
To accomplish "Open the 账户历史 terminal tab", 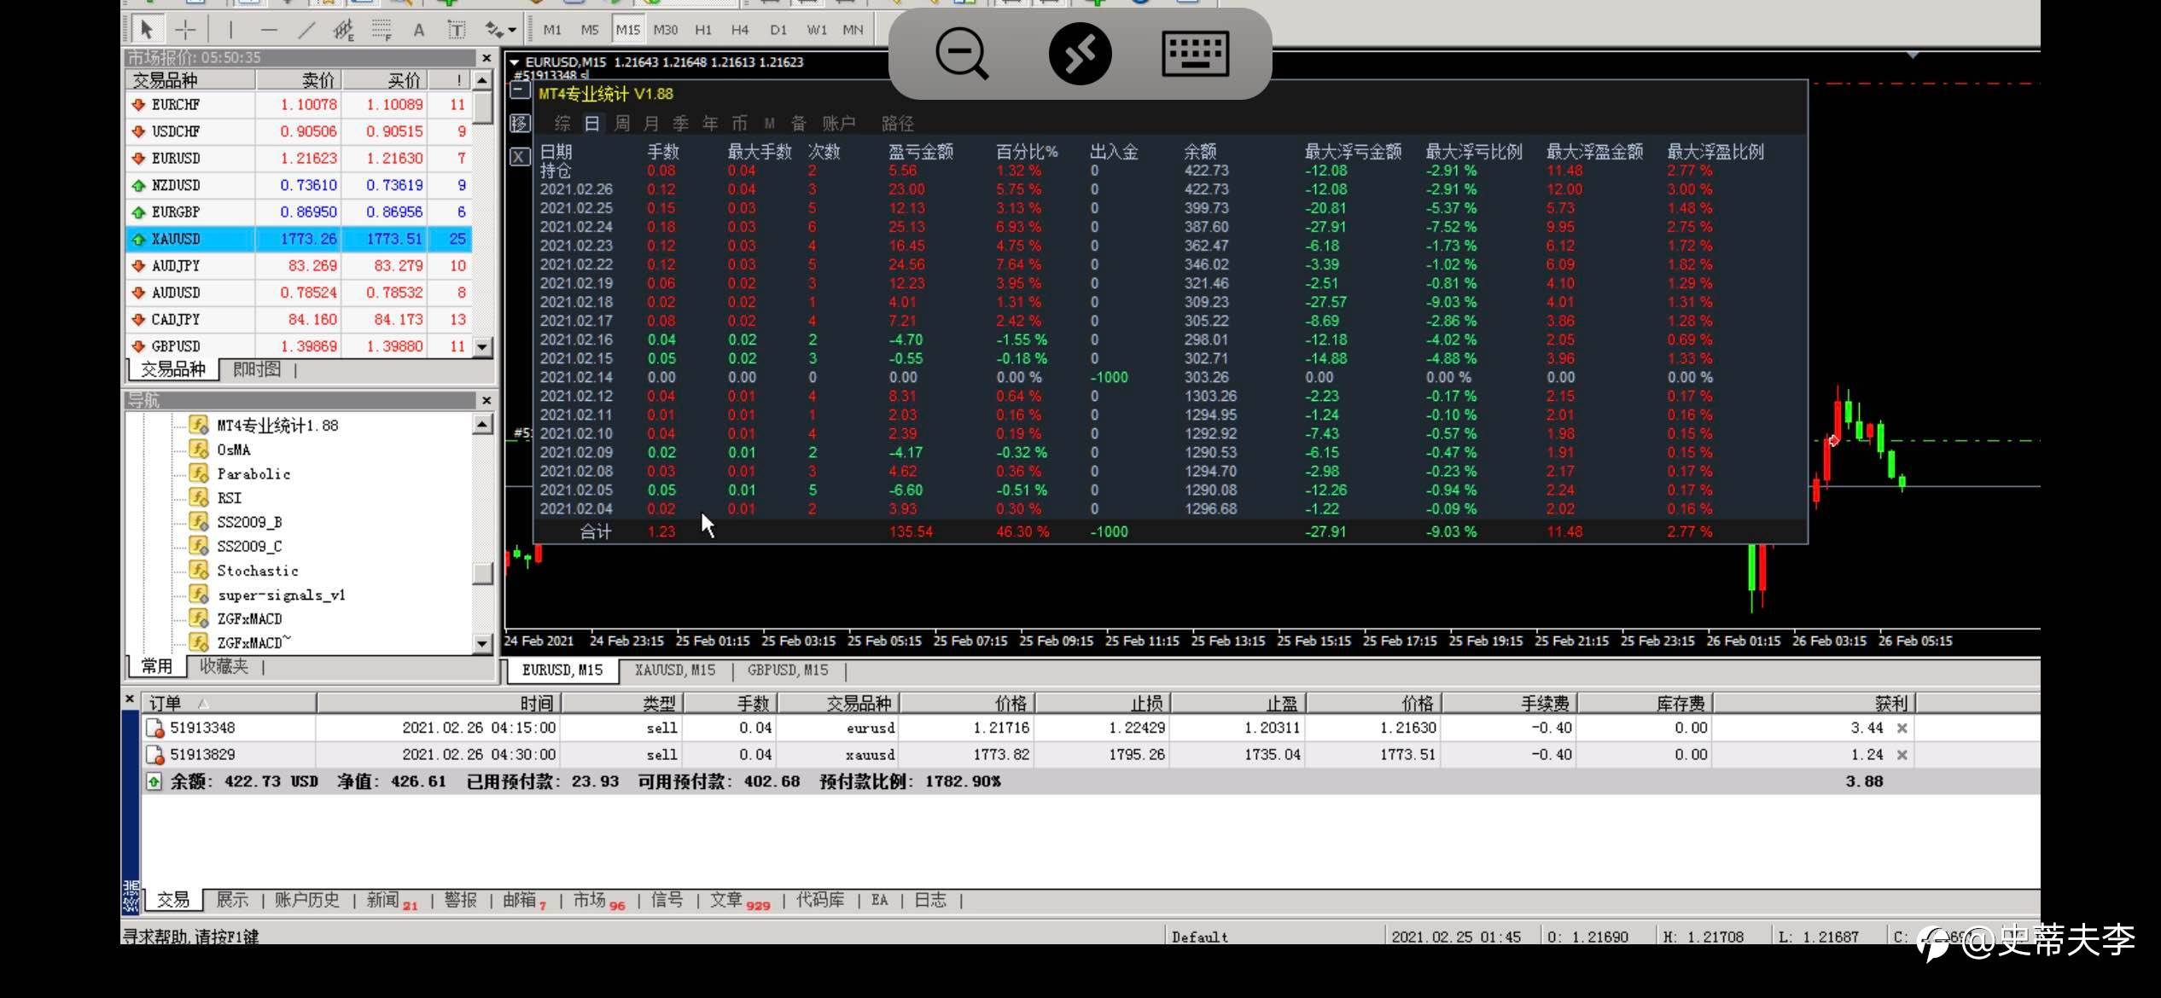I will tap(306, 900).
